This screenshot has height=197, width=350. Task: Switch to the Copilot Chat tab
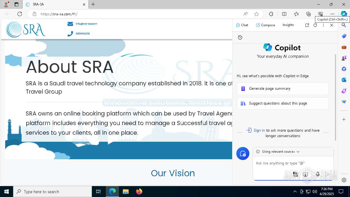coord(242,25)
